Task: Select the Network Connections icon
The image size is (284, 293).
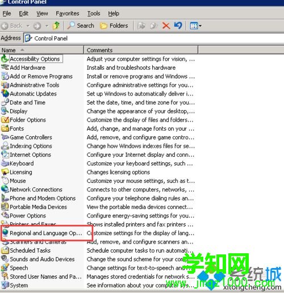Action: tap(5, 189)
